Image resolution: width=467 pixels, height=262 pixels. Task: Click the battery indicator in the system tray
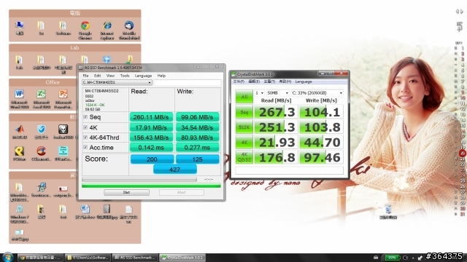click(393, 257)
